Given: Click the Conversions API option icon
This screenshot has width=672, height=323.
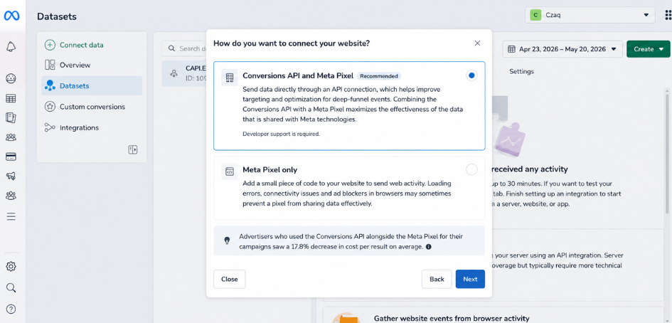Looking at the screenshot, I should point(230,78).
